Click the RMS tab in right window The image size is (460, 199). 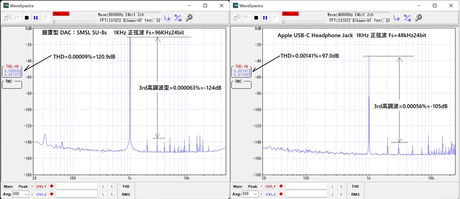pos(355,194)
